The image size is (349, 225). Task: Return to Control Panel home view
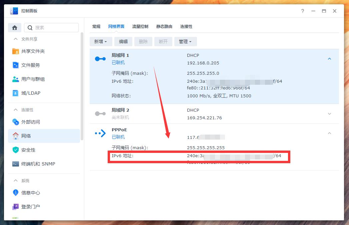[14, 28]
